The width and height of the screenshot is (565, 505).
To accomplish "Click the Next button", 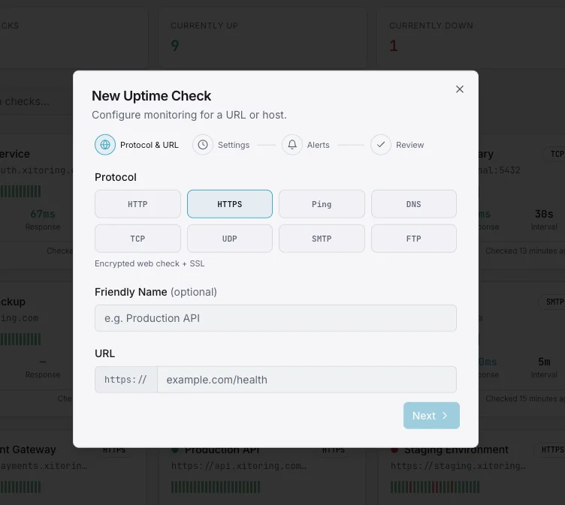I will pos(431,416).
